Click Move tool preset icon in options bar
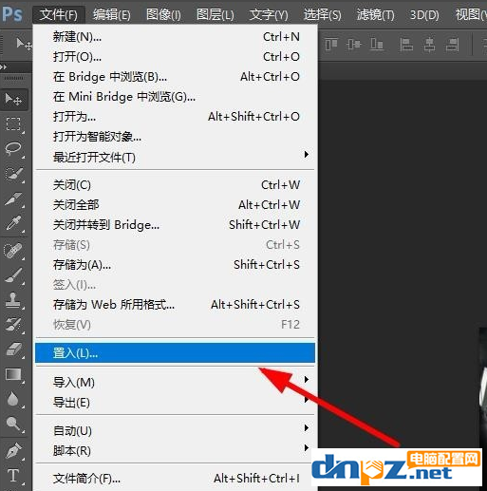Image resolution: width=487 pixels, height=491 pixels. (x=24, y=44)
